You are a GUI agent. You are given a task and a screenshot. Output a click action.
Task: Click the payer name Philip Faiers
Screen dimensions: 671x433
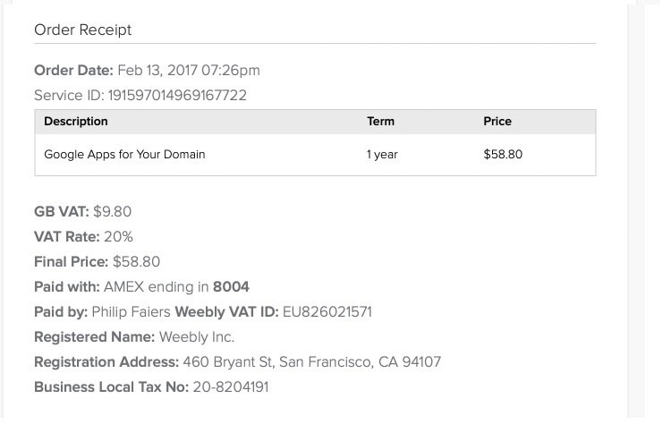coord(131,312)
